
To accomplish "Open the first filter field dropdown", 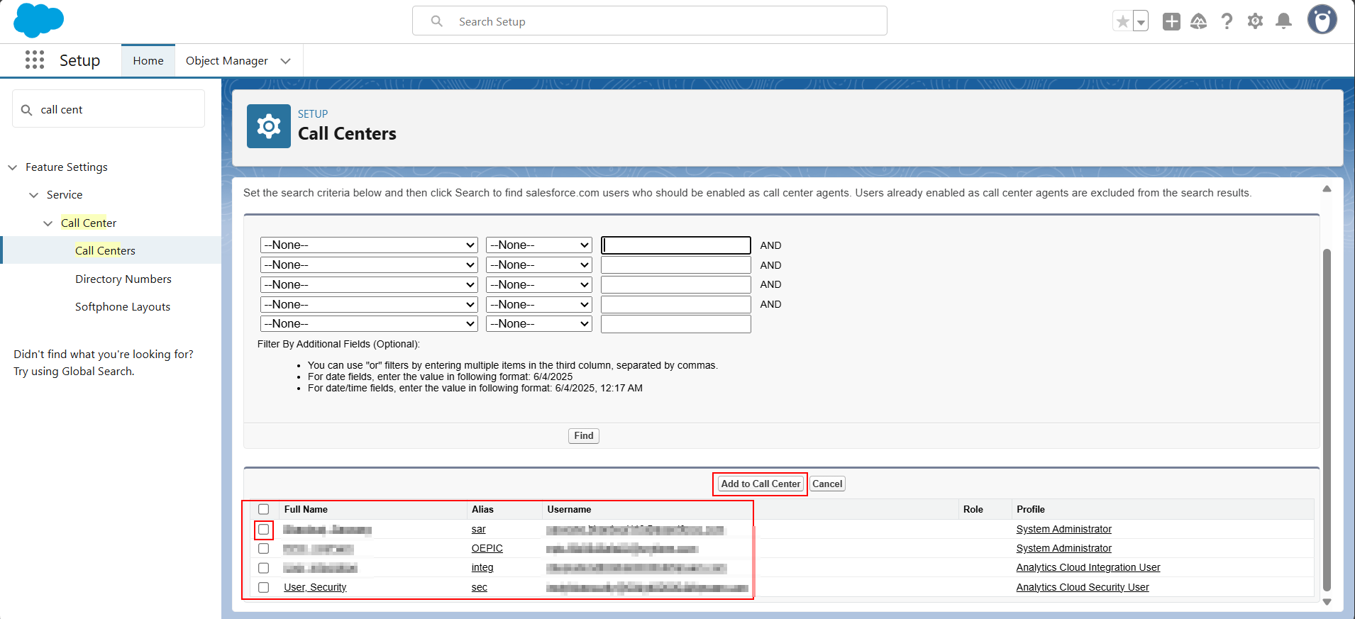I will click(x=369, y=245).
